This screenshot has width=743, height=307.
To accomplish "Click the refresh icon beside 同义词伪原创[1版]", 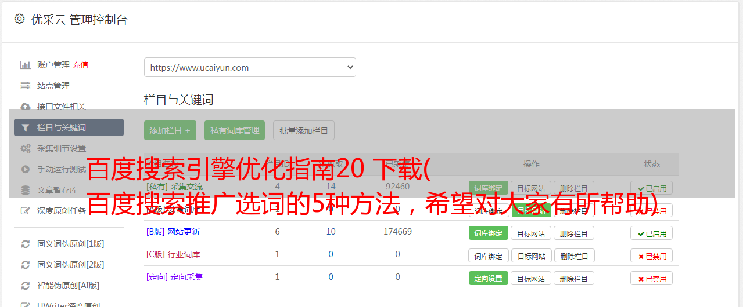I will [x=25, y=244].
